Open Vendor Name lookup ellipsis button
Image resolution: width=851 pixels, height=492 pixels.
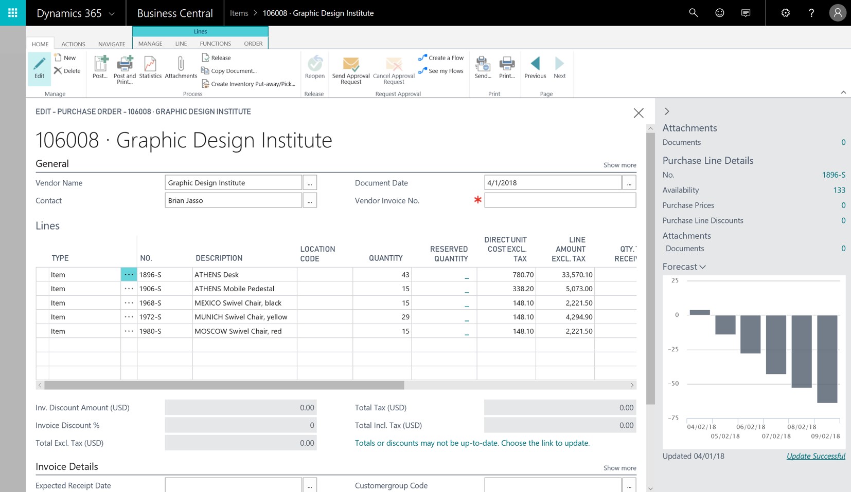(310, 182)
